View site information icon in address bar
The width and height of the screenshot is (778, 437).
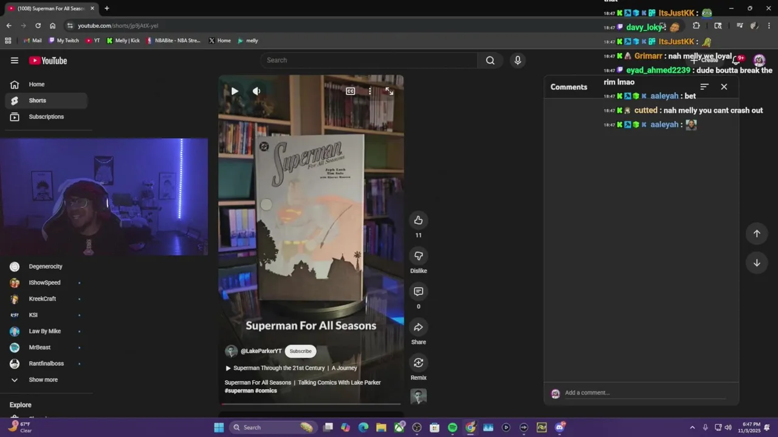pos(71,25)
